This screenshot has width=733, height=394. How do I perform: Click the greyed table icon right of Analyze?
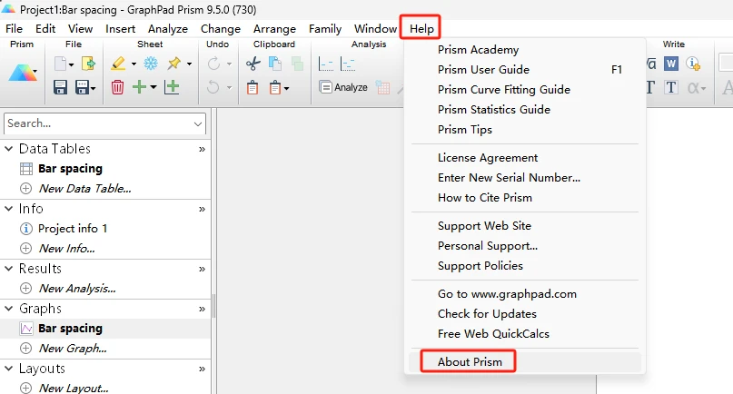pos(383,87)
